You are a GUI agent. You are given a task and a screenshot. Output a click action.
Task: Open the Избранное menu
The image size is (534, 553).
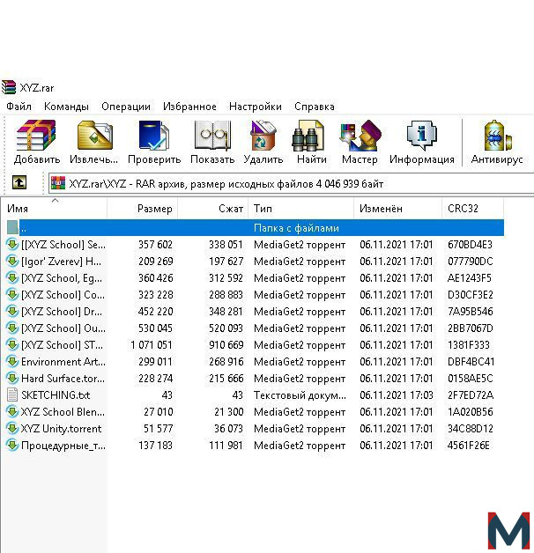tap(189, 107)
